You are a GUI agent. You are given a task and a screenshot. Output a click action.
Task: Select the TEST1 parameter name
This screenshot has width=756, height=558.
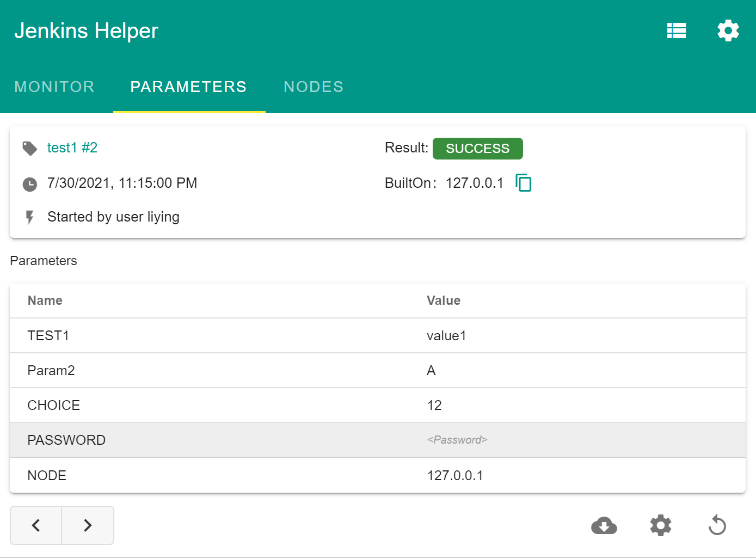click(x=48, y=335)
